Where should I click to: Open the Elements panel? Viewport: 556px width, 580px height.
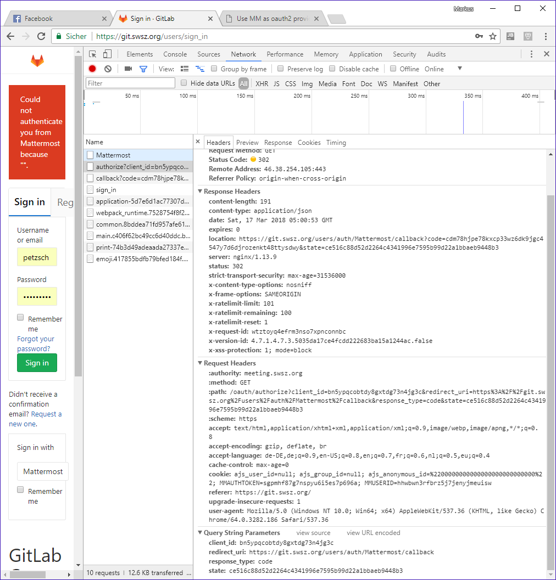coord(140,54)
